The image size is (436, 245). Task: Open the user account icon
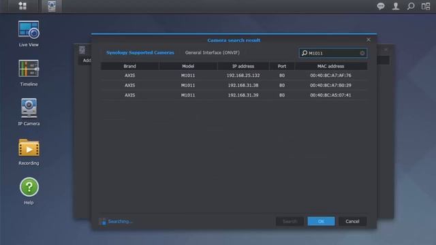(x=396, y=6)
